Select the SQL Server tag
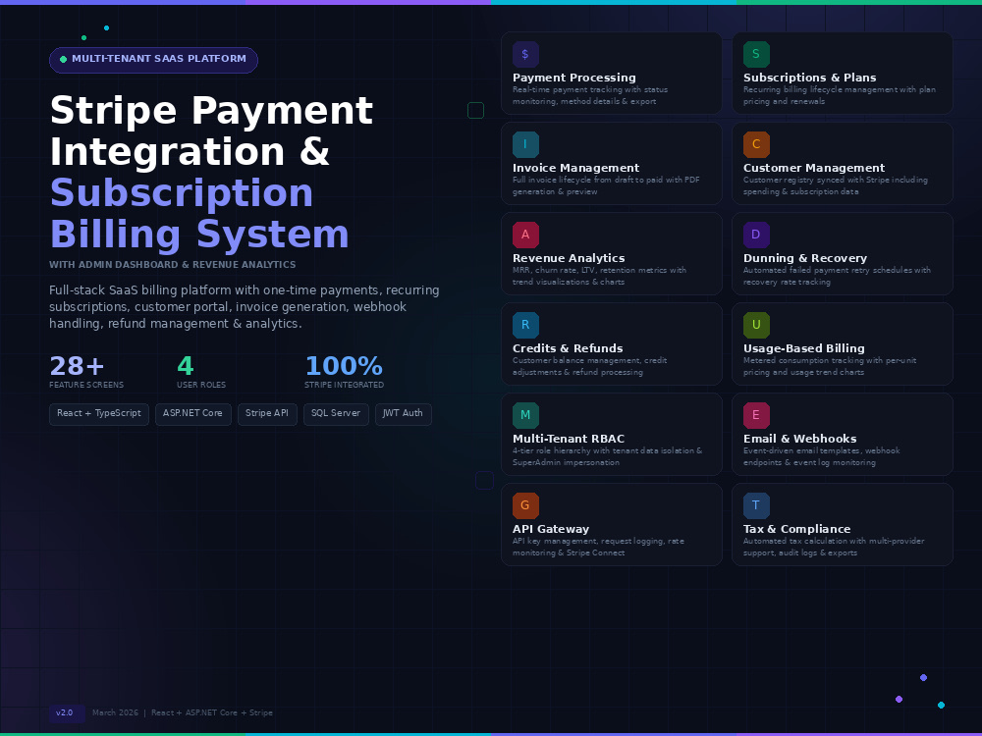 (336, 414)
